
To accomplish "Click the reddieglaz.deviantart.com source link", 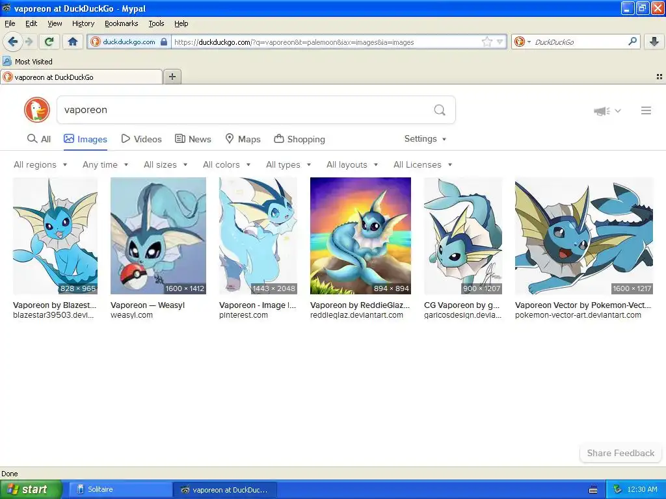I will pyautogui.click(x=356, y=315).
